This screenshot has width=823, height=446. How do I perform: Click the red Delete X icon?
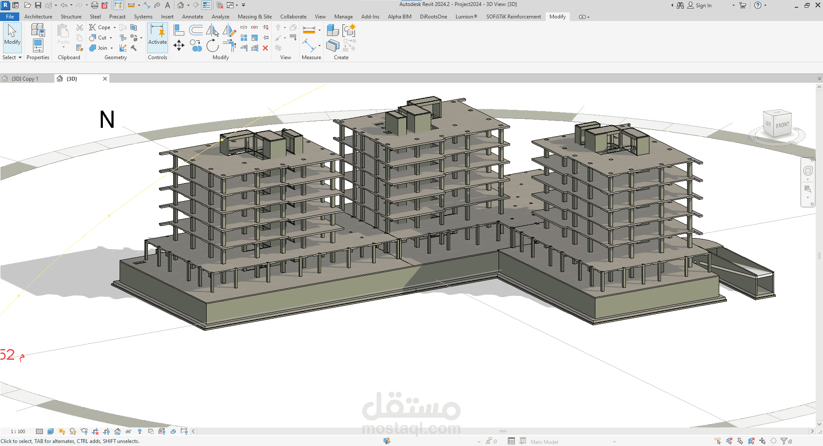(265, 48)
